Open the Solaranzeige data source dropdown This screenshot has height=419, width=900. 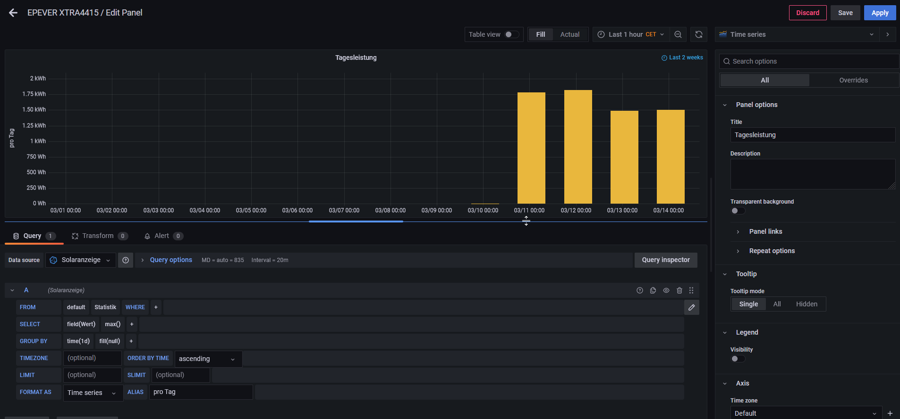(81, 260)
